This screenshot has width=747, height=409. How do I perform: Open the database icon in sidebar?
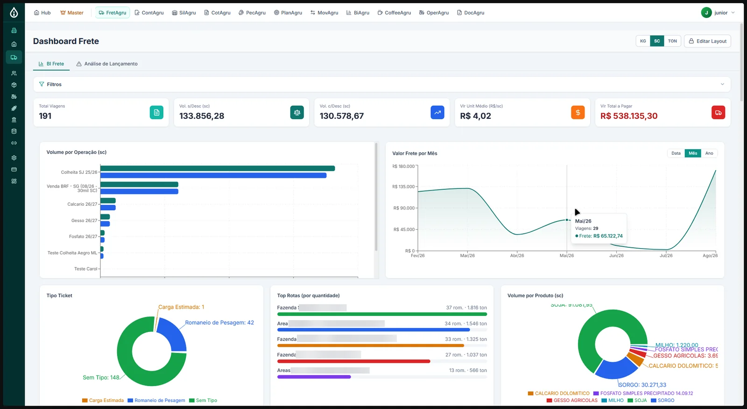pyautogui.click(x=14, y=131)
